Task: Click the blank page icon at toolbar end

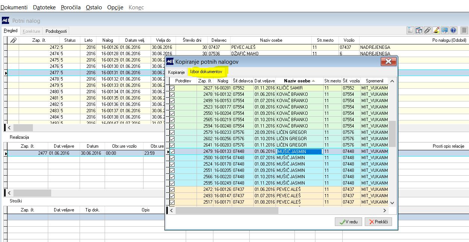Action: click(x=464, y=31)
